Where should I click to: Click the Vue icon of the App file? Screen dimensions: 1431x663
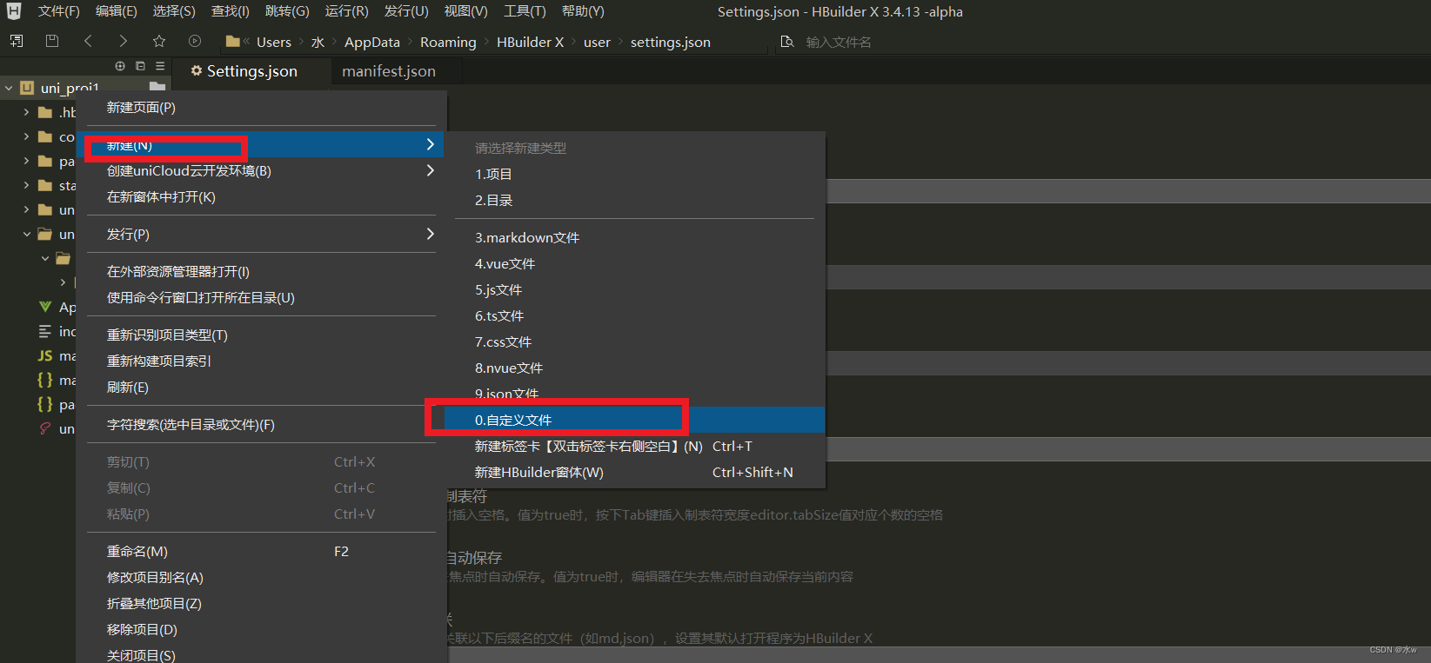tap(45, 307)
